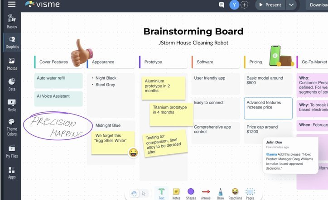Open the hamburger menu
Viewport: 328px width, 200px height.
pyautogui.click(x=12, y=4)
